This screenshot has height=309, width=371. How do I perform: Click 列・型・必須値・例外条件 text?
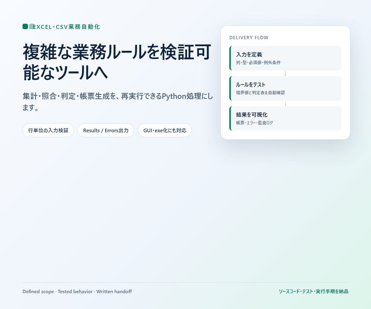(x=258, y=62)
